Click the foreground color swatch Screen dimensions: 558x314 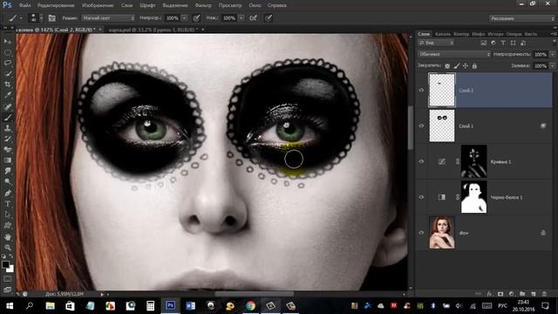tap(5, 264)
